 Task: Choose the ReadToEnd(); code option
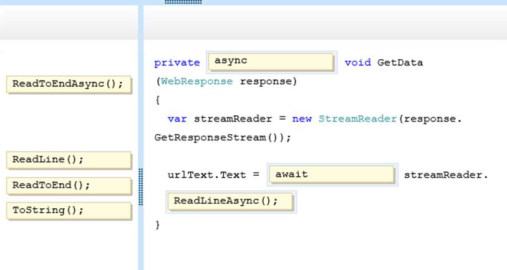[x=69, y=186]
